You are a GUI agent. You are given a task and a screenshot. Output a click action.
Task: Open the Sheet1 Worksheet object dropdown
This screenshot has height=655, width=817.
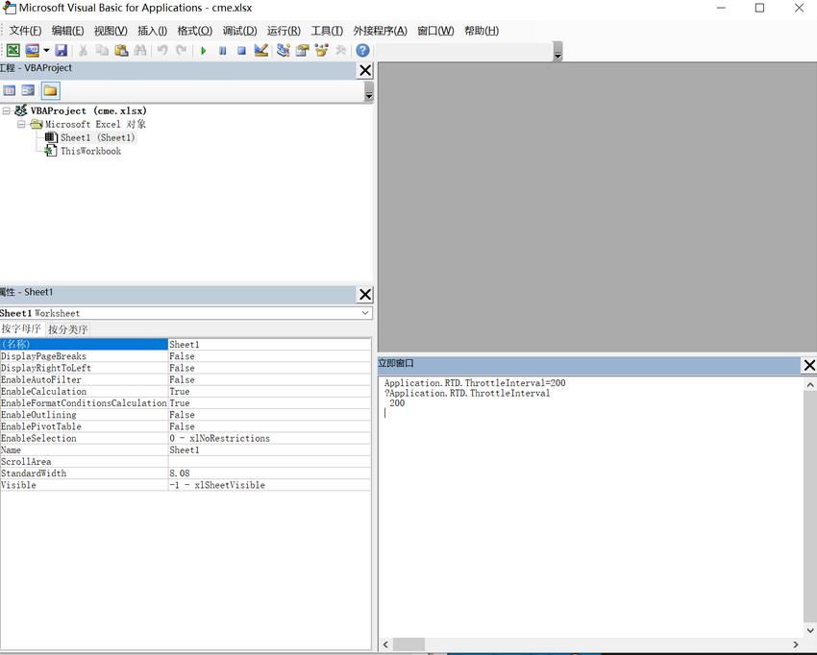click(x=365, y=313)
